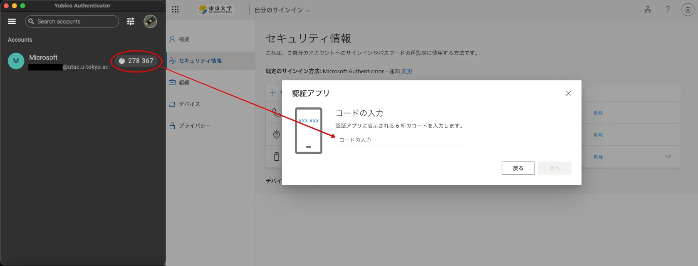Go to the 概要 menu item

pyautogui.click(x=184, y=39)
